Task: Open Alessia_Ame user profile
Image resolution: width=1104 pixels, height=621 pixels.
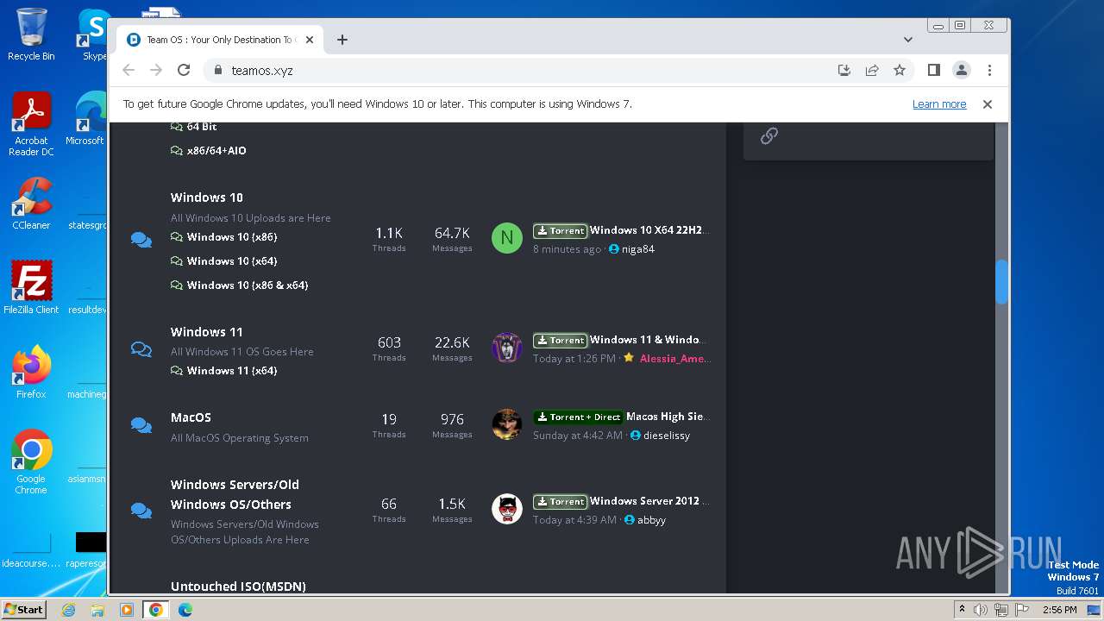Action: [x=674, y=359]
